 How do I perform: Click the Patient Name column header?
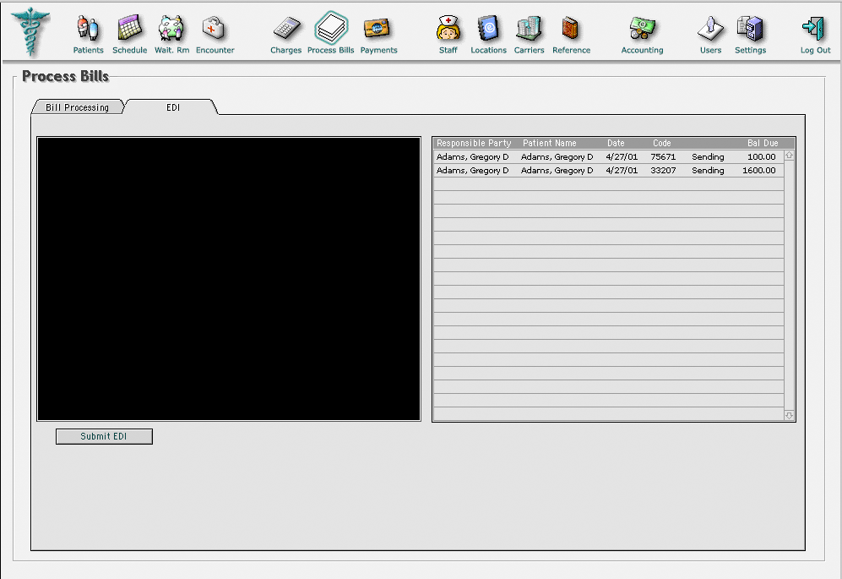tap(549, 143)
